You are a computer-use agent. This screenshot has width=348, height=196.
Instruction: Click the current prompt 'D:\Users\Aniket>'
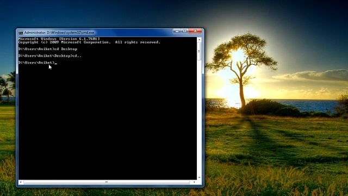36,63
